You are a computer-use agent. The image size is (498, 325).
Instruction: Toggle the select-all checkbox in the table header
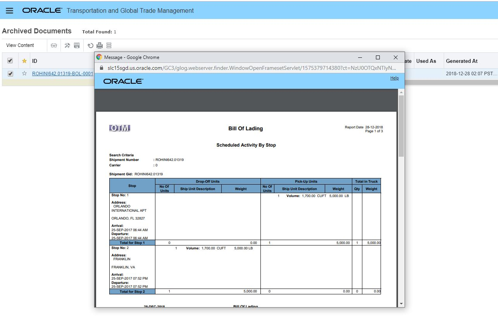coord(10,61)
